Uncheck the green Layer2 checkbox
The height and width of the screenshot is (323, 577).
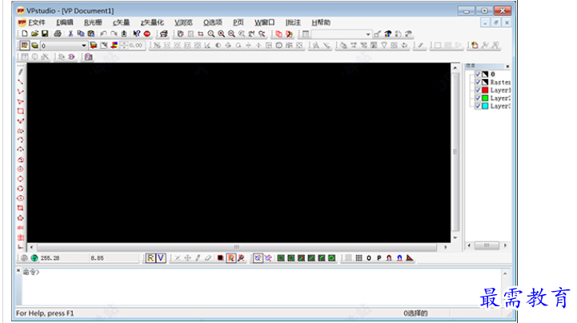coord(478,98)
